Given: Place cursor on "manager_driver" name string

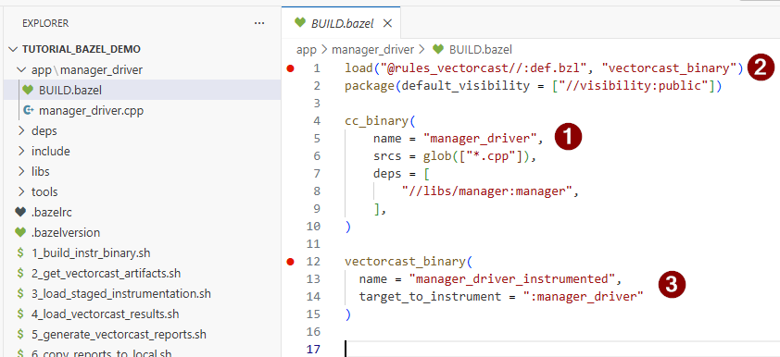Looking at the screenshot, I should 480,138.
